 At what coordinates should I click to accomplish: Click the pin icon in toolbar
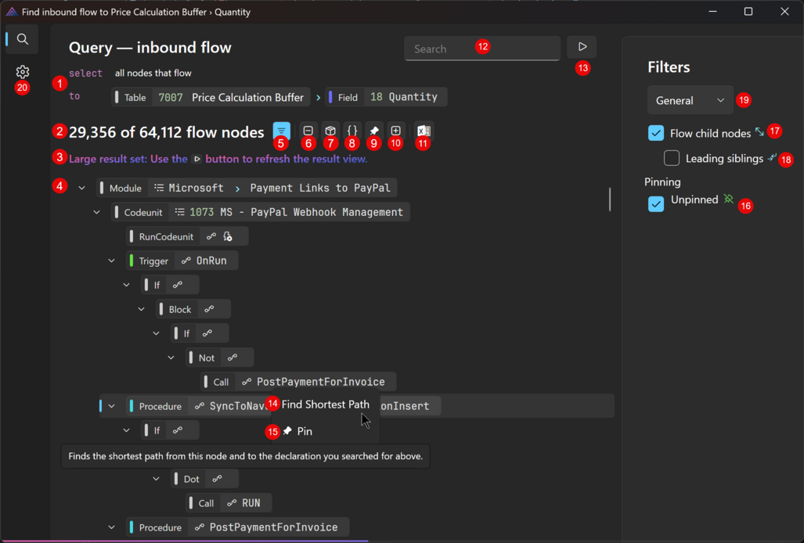point(374,131)
